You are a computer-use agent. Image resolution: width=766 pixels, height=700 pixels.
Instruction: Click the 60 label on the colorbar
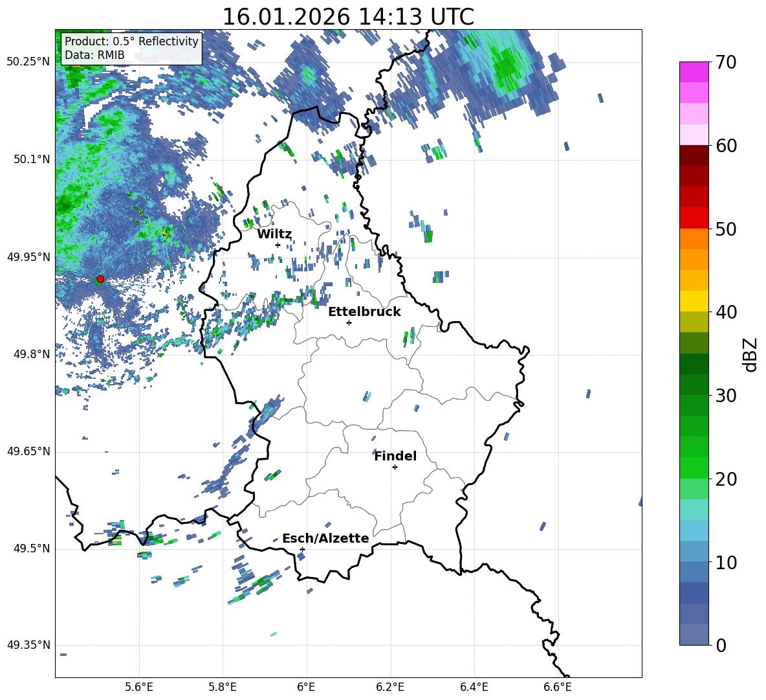click(727, 146)
